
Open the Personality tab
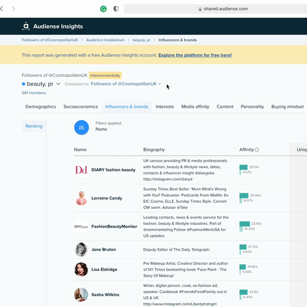tap(252, 107)
